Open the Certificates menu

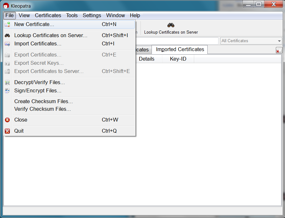coord(48,16)
